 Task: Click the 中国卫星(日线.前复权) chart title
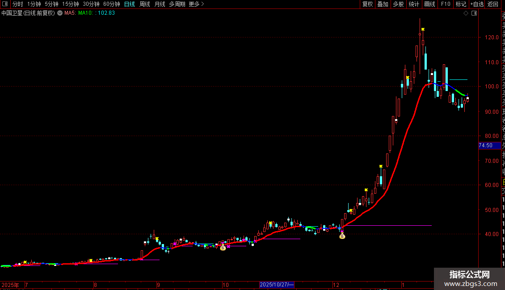[28, 13]
